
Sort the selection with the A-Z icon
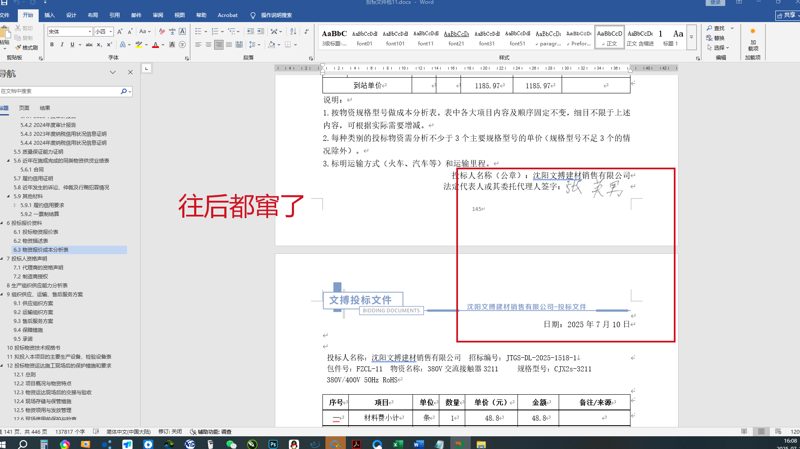(293, 31)
